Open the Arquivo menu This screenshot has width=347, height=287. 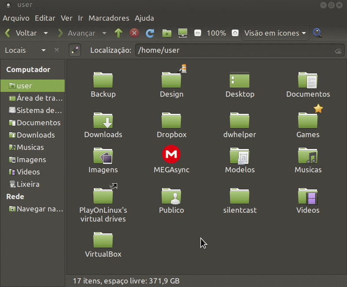click(x=16, y=18)
